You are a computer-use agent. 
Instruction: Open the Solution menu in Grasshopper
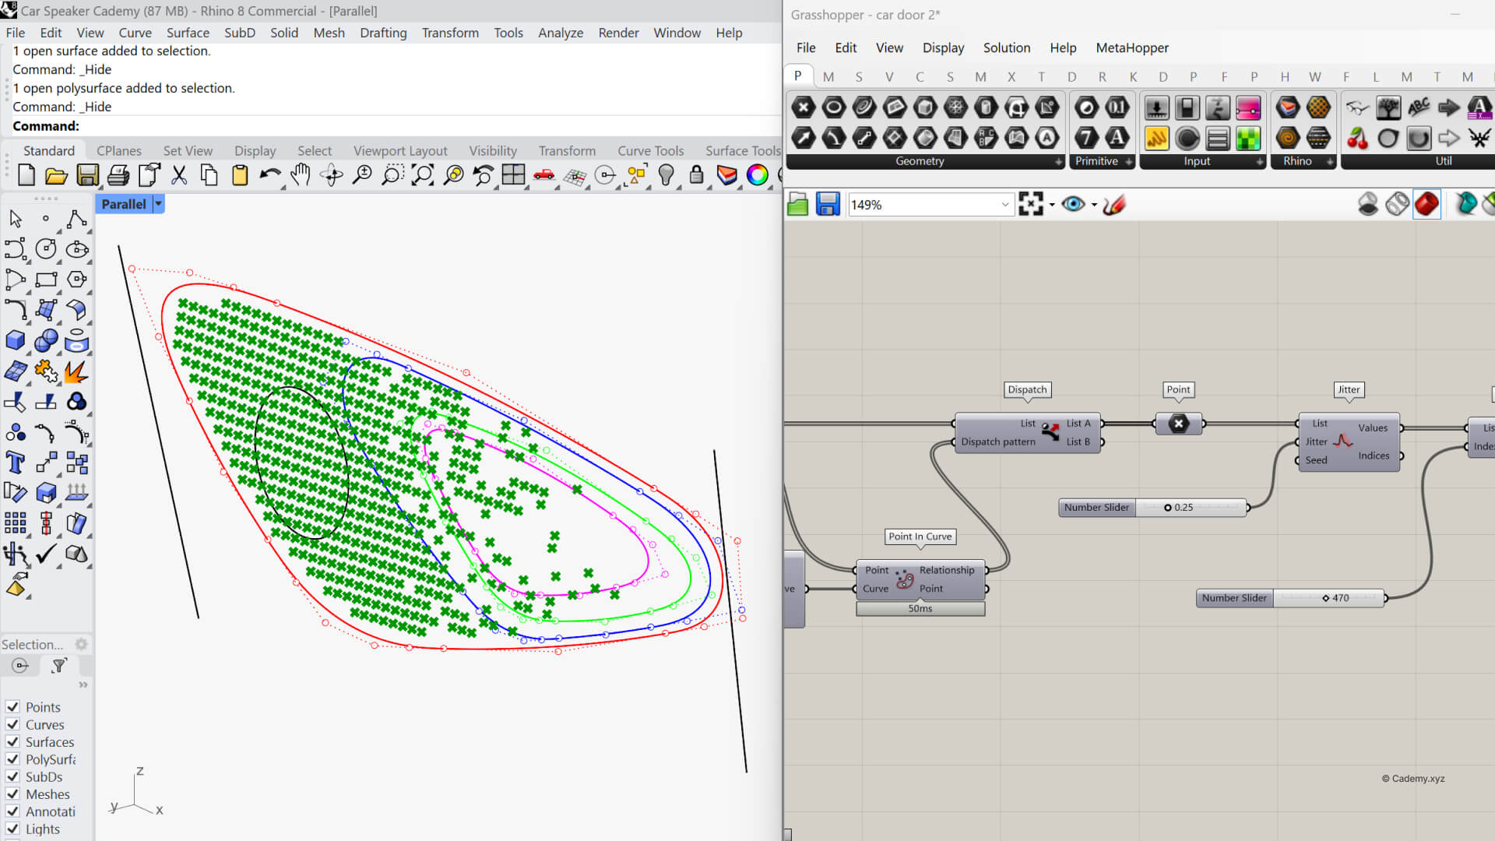[x=1006, y=48]
